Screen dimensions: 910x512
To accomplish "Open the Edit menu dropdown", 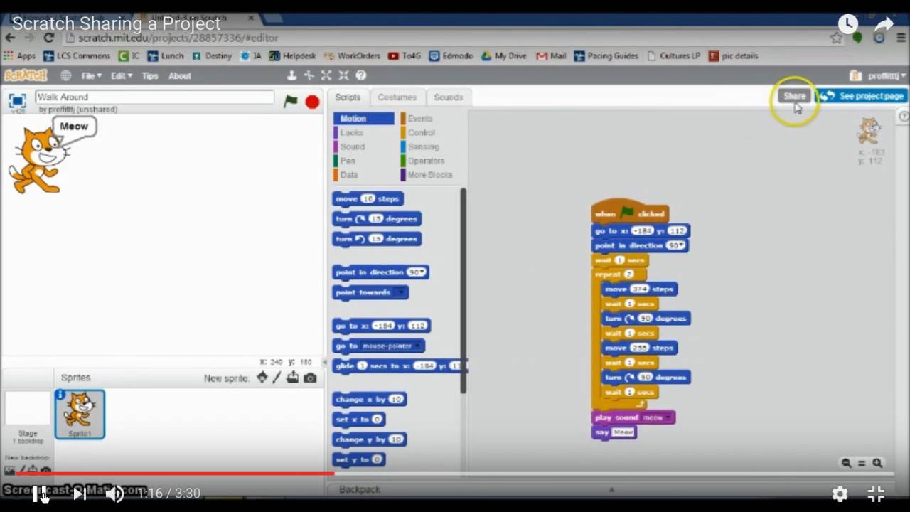I will tap(121, 75).
